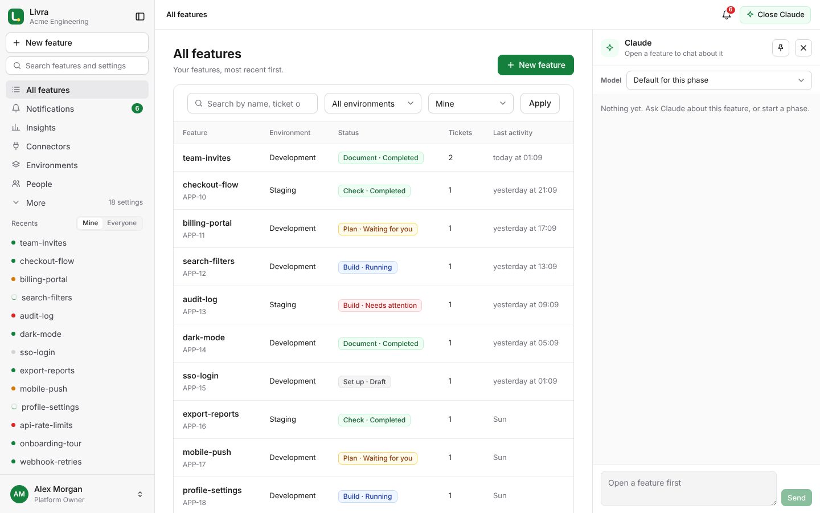Open Alex Morgan account switcher

coord(77,494)
